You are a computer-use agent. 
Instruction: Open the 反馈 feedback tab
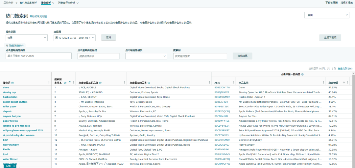[8, 166]
